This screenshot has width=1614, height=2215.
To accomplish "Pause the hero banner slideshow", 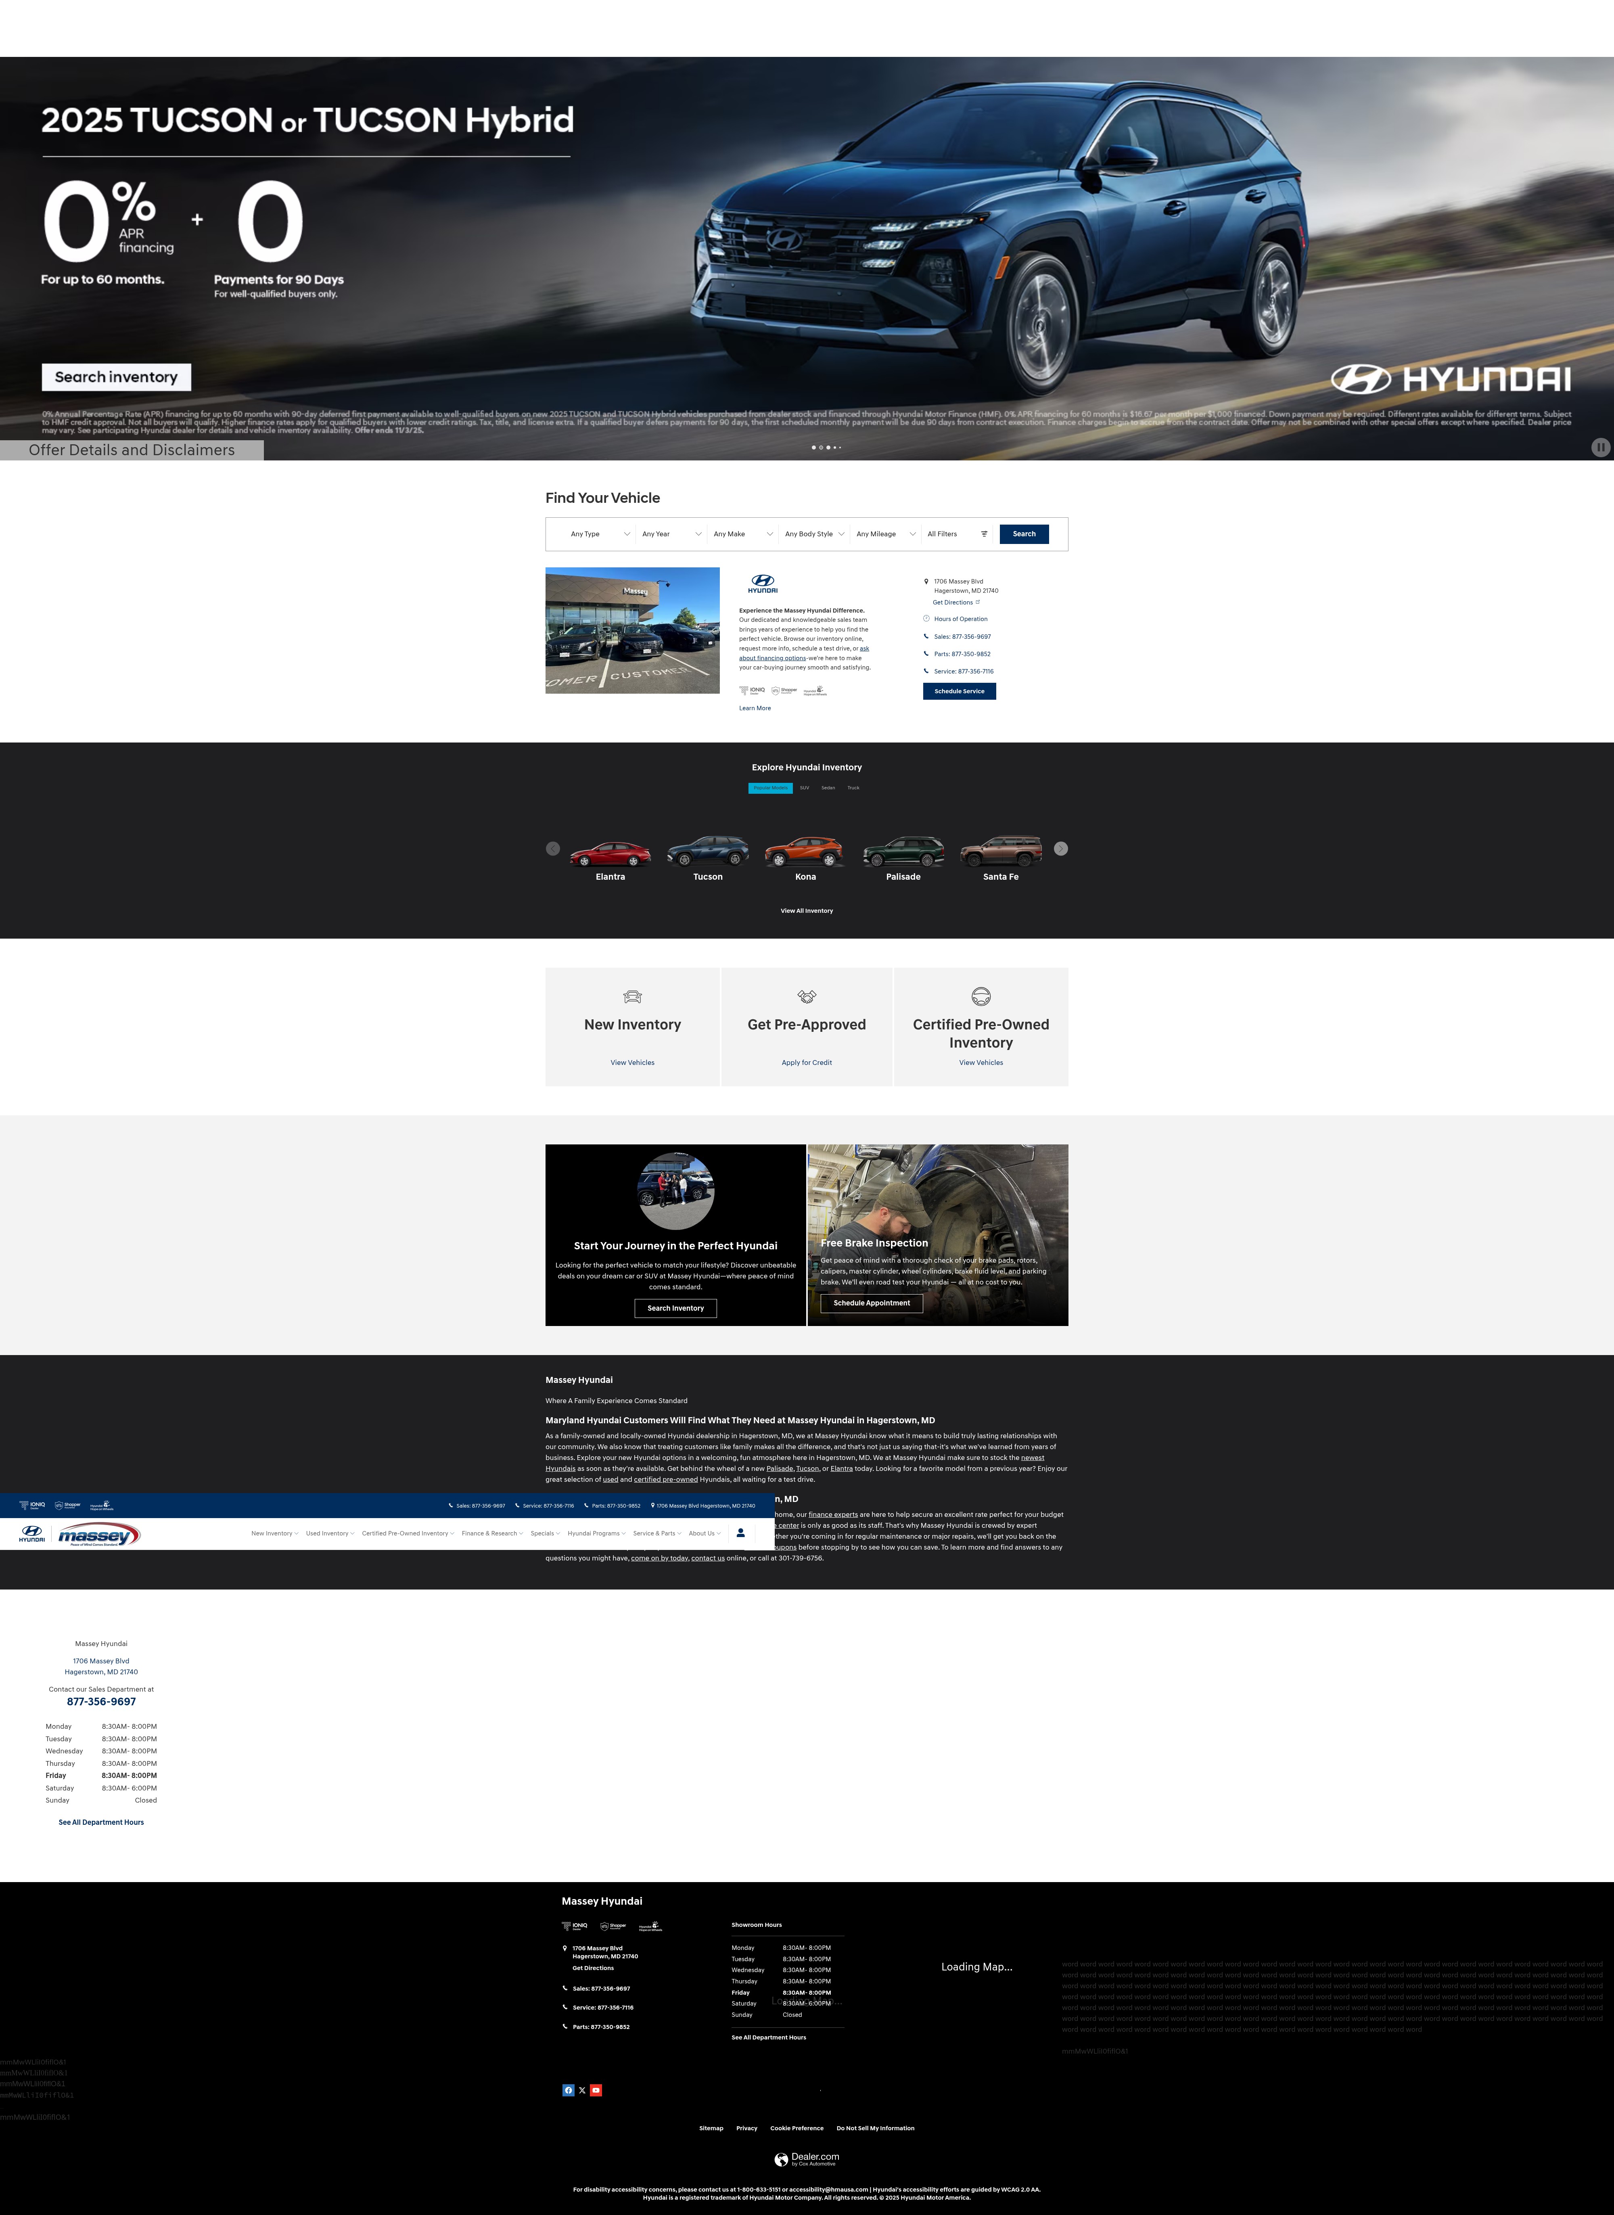I will (x=1600, y=448).
